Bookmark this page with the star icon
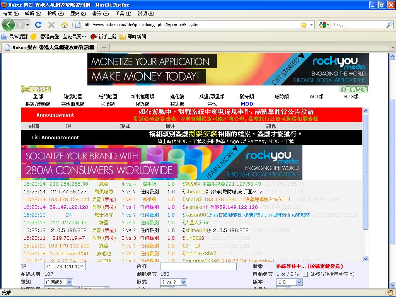Image resolution: width=396 pixels, height=297 pixels. [304, 25]
